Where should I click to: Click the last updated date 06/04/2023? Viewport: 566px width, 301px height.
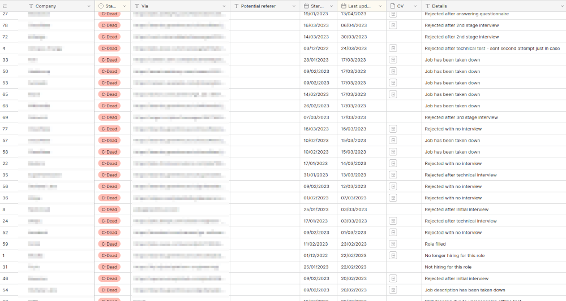[x=354, y=25]
